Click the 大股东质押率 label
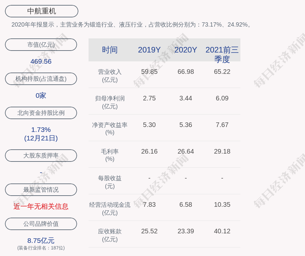This screenshot has width=305, height=256. [41, 156]
